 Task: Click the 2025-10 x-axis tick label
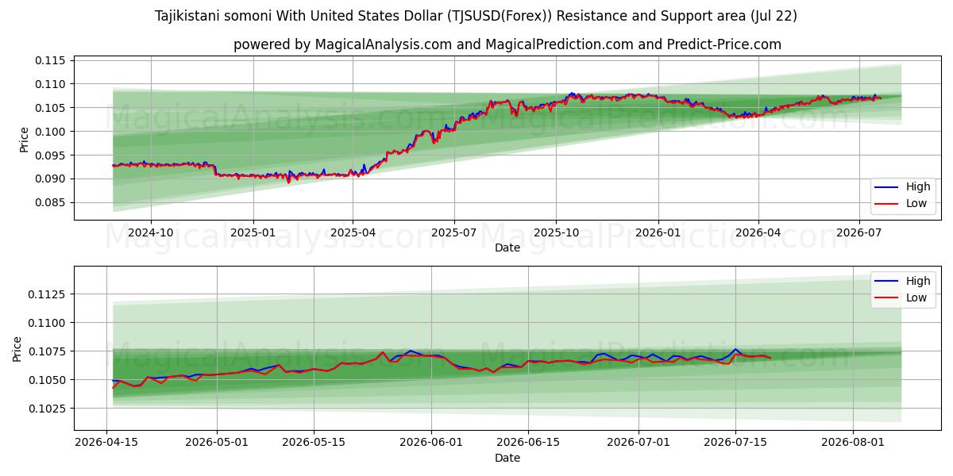click(x=556, y=233)
